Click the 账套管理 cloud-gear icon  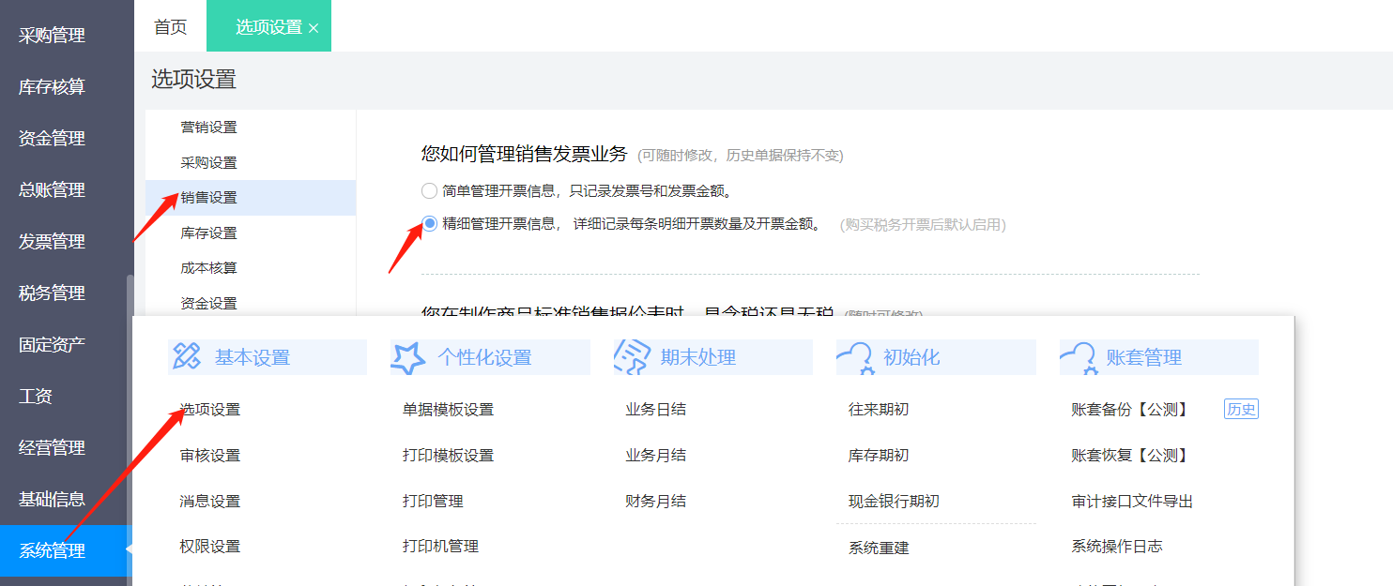[x=1079, y=357]
